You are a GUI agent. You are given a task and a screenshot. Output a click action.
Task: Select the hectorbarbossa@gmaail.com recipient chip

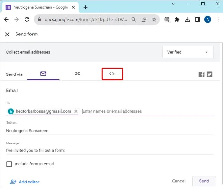coord(43,111)
